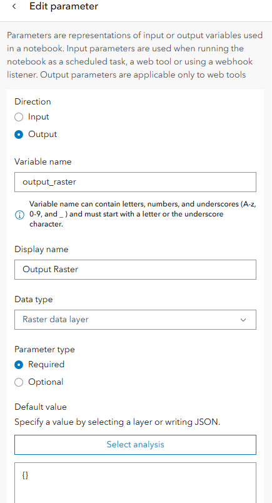Click the Select analysis button

pyautogui.click(x=135, y=445)
